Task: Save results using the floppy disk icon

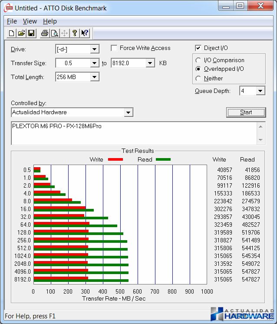Action: (31, 33)
